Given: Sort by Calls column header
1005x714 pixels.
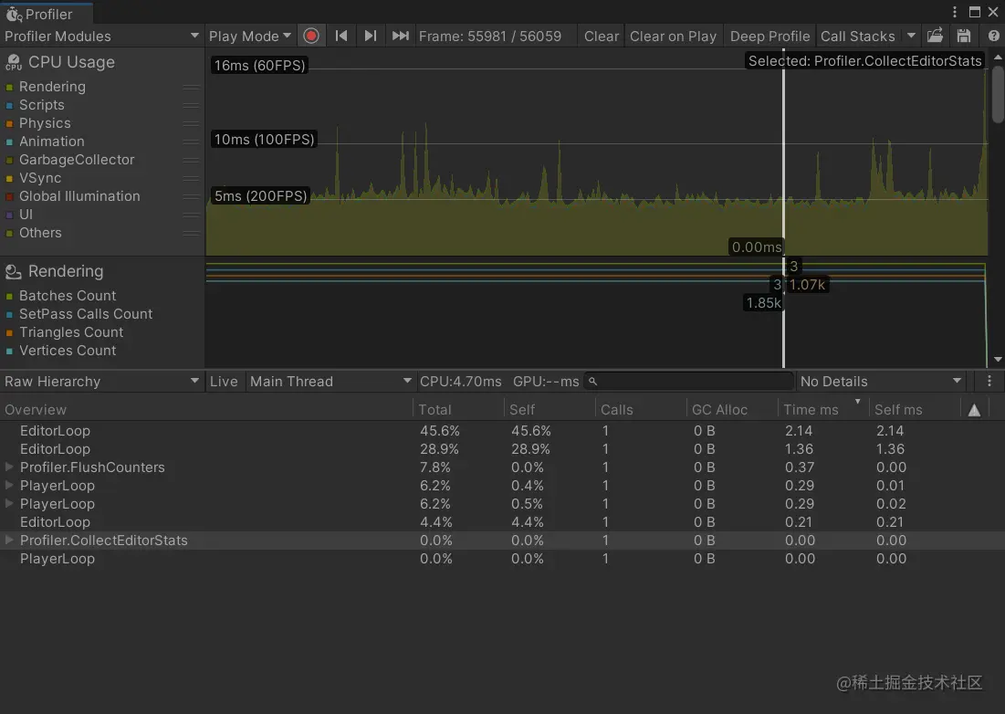Looking at the screenshot, I should [641, 410].
